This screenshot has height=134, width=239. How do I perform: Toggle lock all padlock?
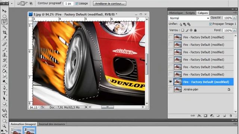[195, 30]
